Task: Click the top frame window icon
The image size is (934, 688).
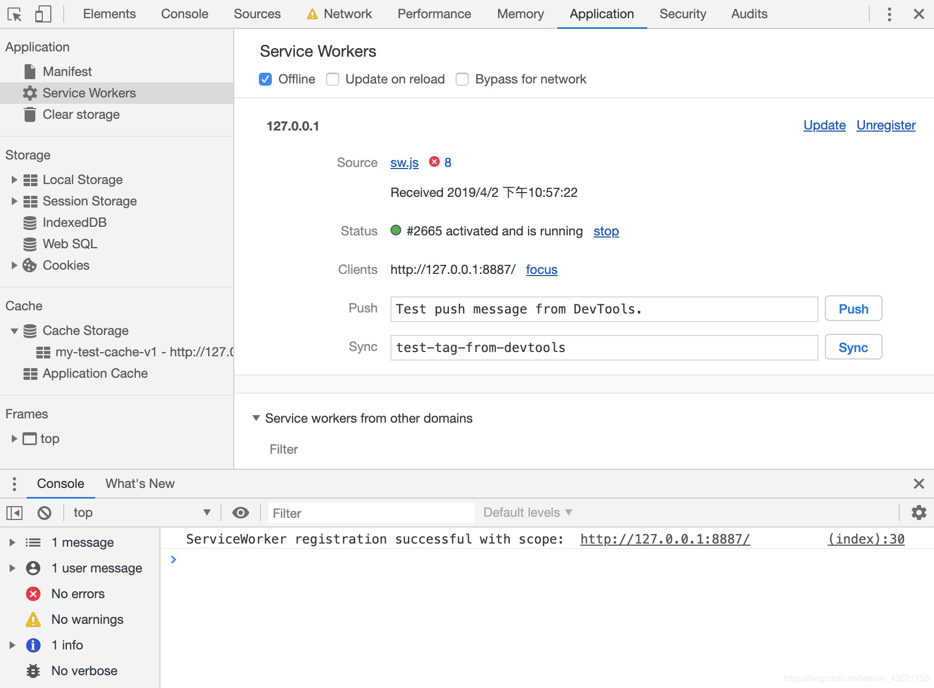Action: pos(30,439)
